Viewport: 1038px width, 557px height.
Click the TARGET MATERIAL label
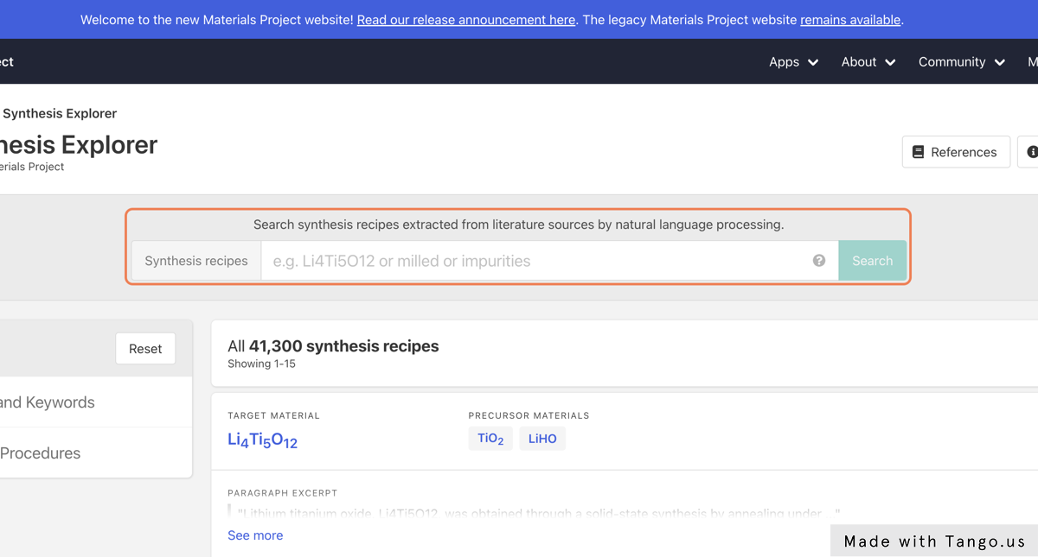point(273,415)
